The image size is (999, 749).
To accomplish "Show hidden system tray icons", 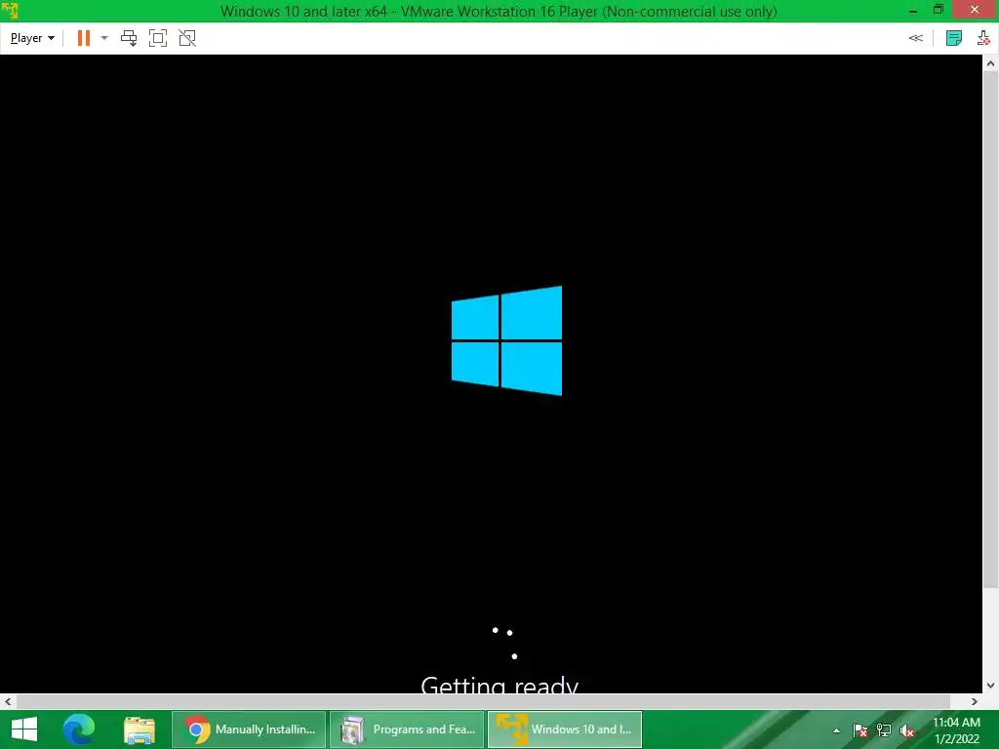I will pyautogui.click(x=836, y=730).
